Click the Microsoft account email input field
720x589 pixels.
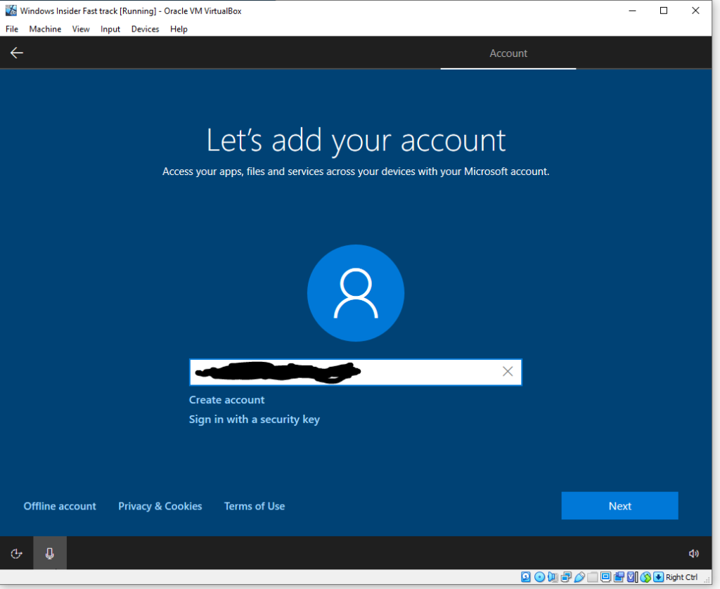click(x=356, y=372)
